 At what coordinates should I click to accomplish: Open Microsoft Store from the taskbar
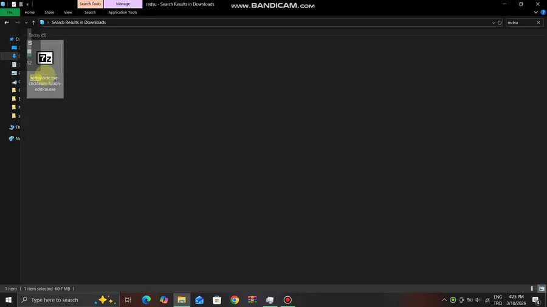tap(217, 300)
